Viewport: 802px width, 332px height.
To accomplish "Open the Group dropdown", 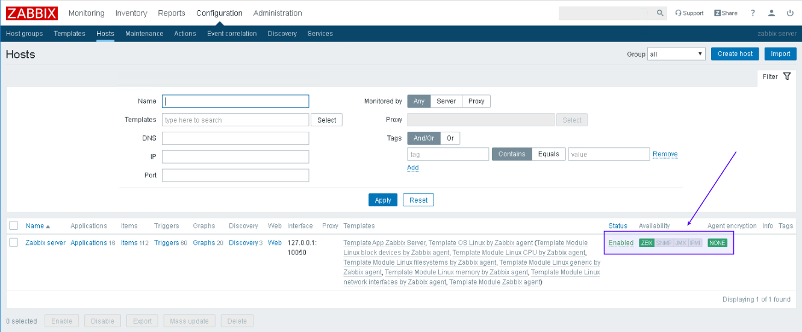I will click(x=676, y=54).
